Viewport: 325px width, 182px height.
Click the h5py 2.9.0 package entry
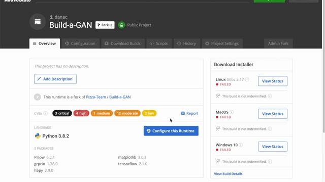44,170
